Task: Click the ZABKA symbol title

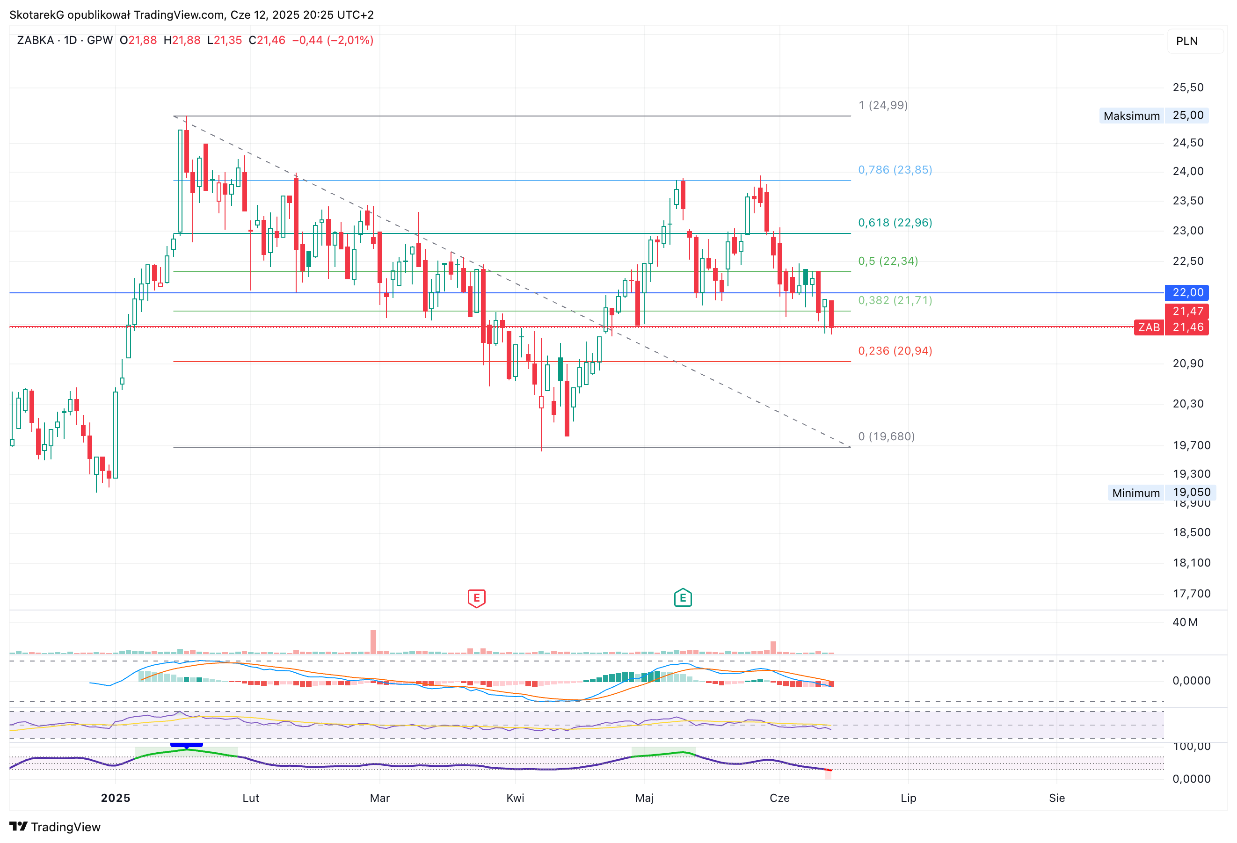Action: [35, 40]
